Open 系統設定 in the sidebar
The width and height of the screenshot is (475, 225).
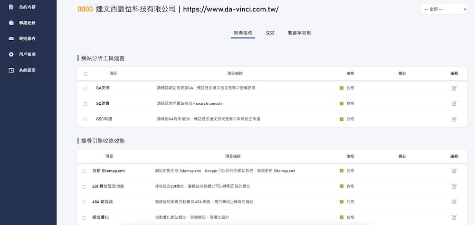[x=27, y=71]
